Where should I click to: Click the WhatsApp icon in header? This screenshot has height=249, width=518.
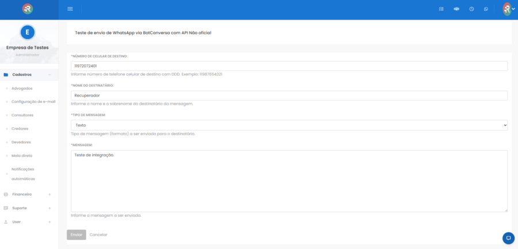(x=486, y=9)
